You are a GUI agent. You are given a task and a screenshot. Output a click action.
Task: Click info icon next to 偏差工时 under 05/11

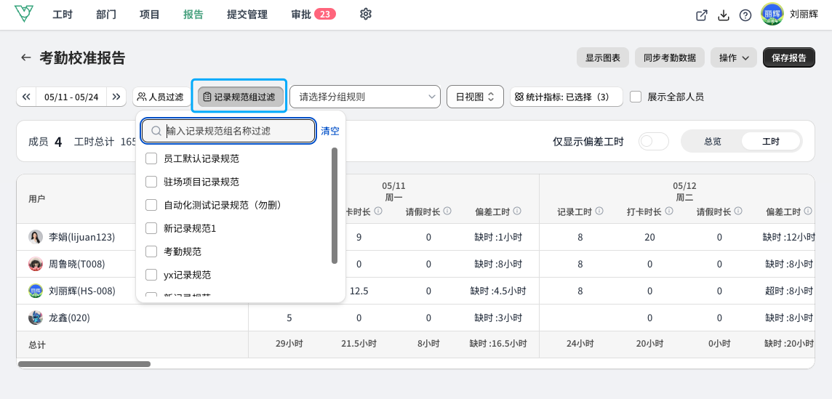click(517, 211)
